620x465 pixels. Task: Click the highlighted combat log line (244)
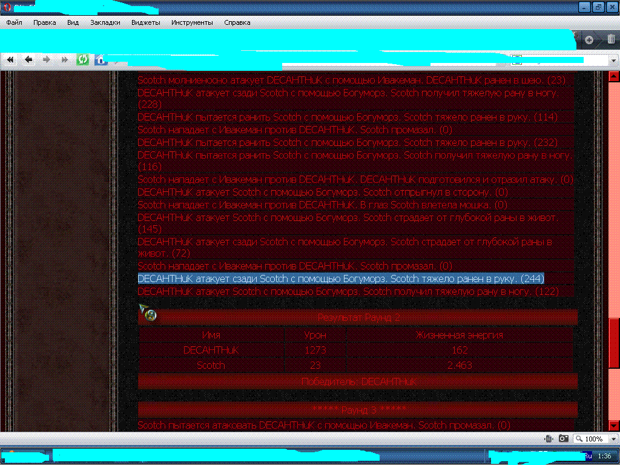coord(340,279)
